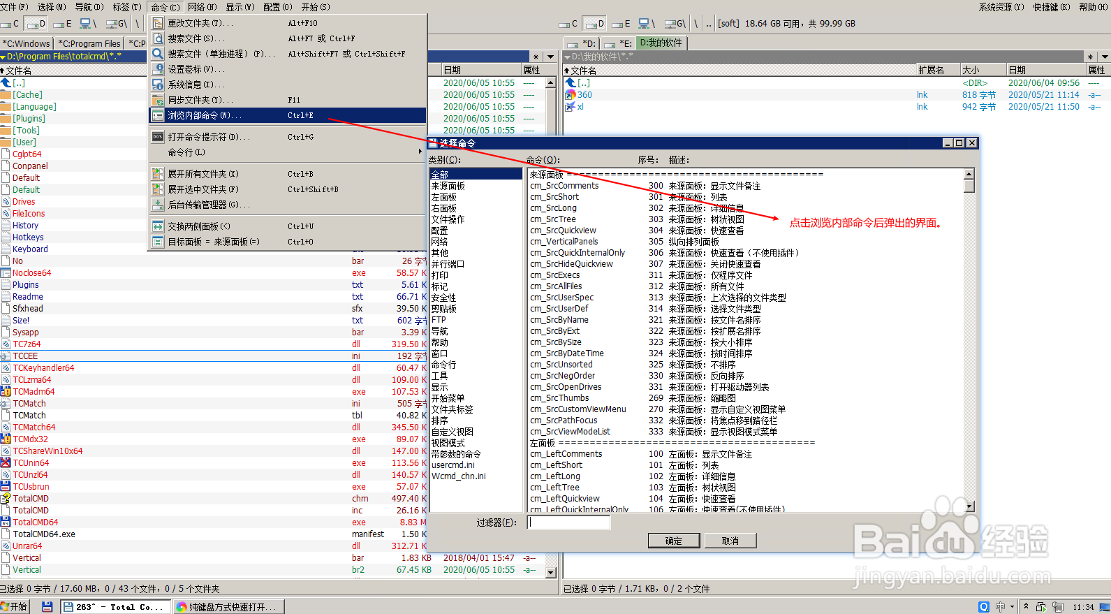Select cm_LeftTree command row
Viewport: 1111px width, 614px height.
click(x=746, y=488)
